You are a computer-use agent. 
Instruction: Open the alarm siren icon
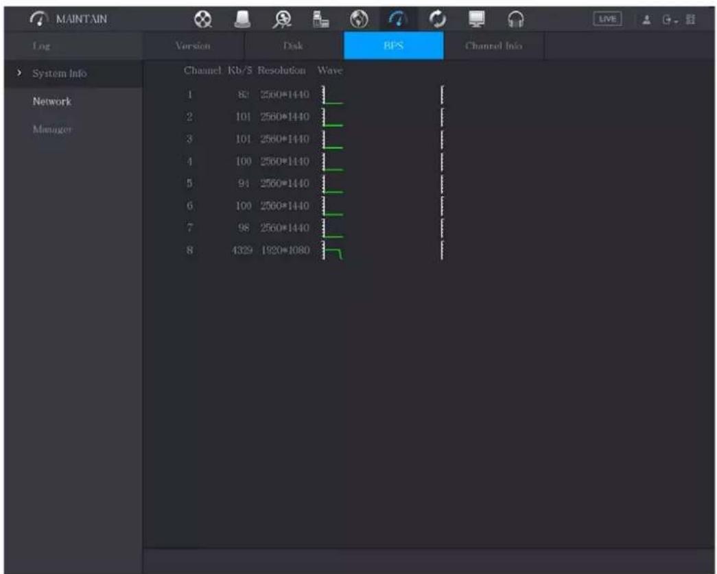tap(242, 19)
